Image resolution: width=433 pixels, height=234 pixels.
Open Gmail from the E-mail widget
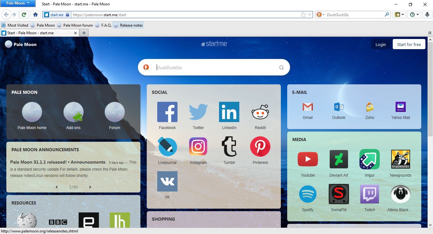(x=308, y=107)
